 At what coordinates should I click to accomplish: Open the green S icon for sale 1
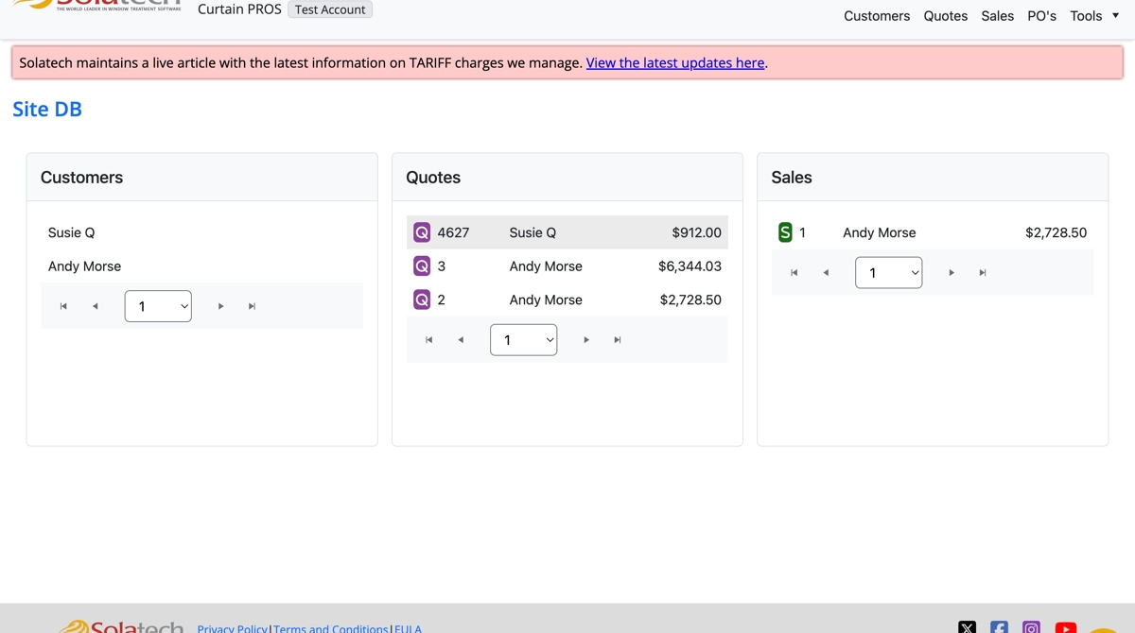coord(785,232)
